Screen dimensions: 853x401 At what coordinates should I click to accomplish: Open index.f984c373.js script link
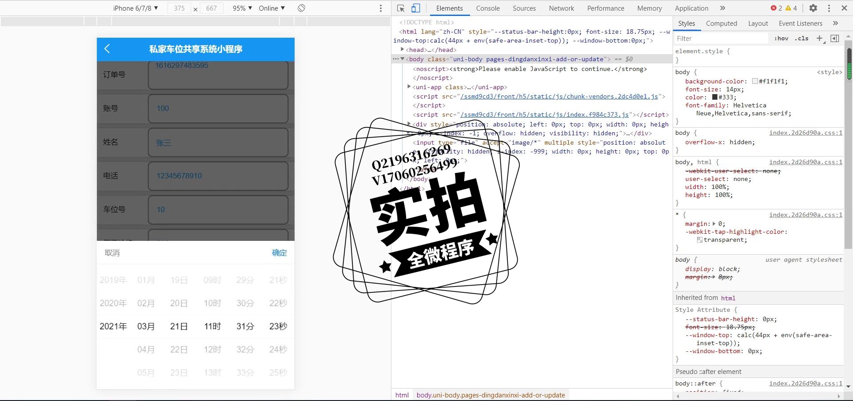click(x=545, y=114)
